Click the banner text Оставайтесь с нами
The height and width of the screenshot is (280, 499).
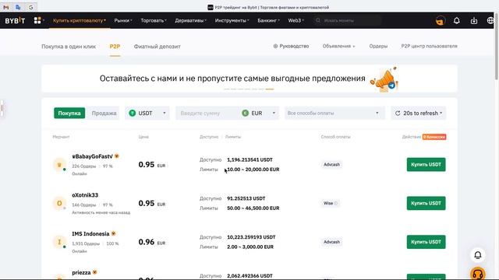click(x=232, y=79)
